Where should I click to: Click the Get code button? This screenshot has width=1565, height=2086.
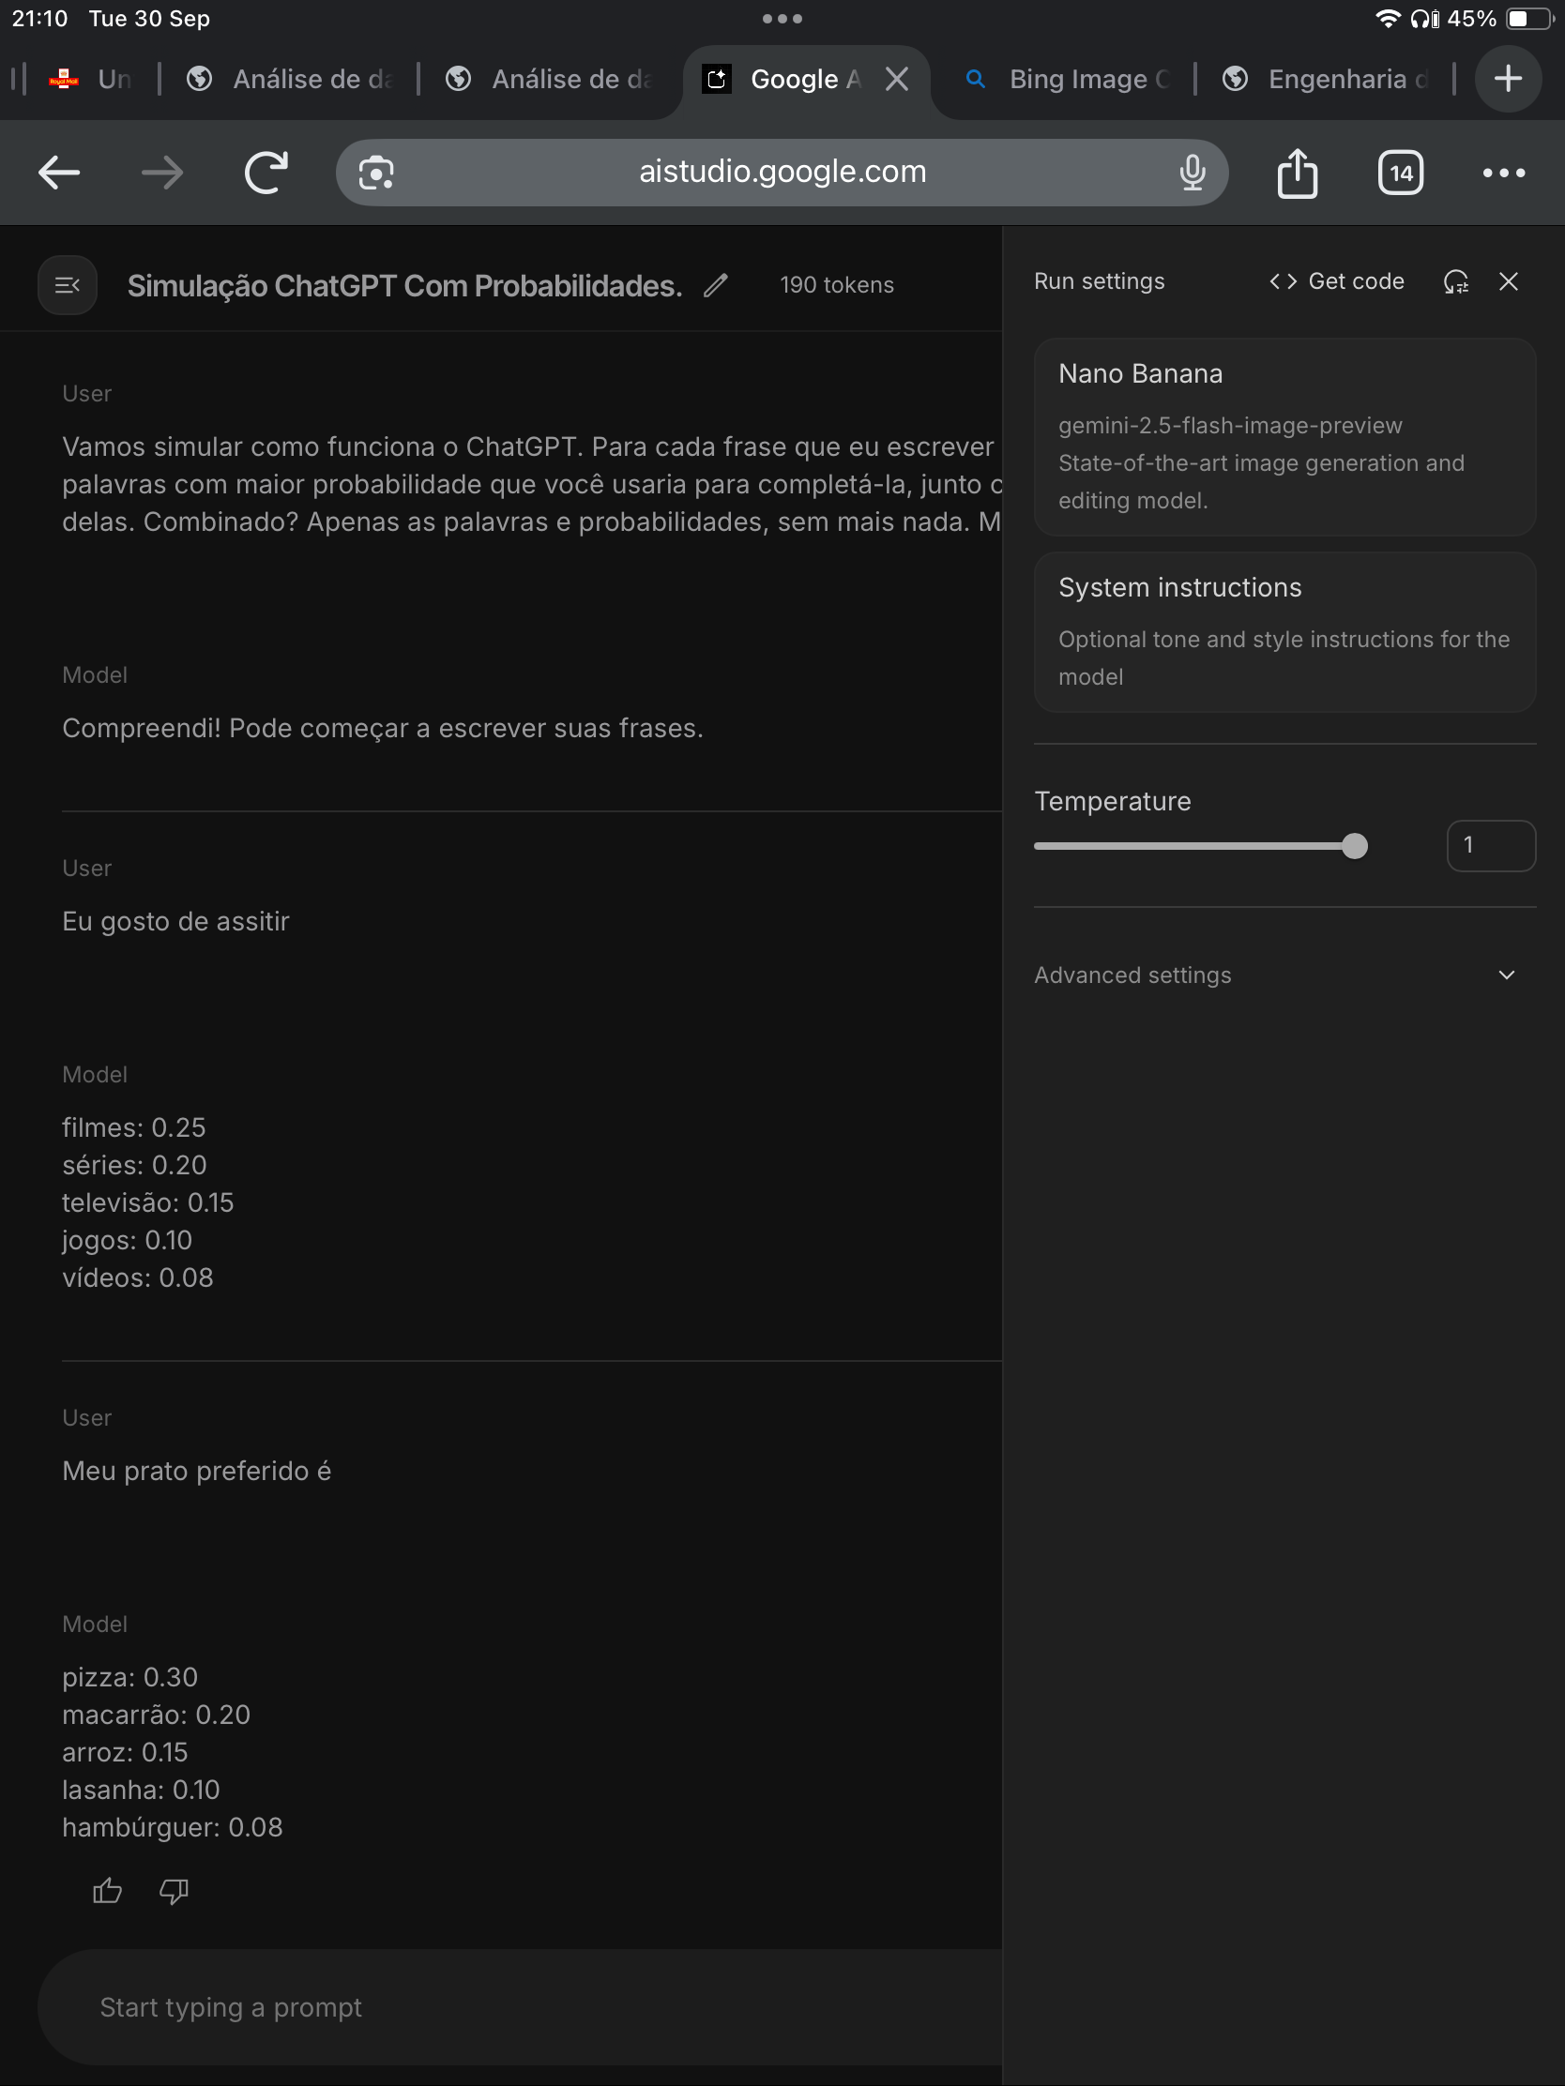click(1337, 281)
